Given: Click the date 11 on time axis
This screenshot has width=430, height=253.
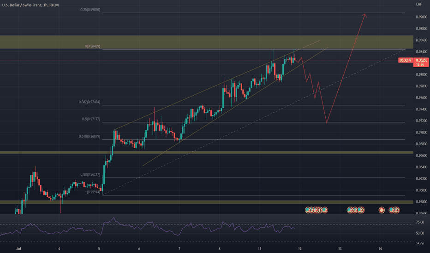Looking at the screenshot, I should (259, 248).
